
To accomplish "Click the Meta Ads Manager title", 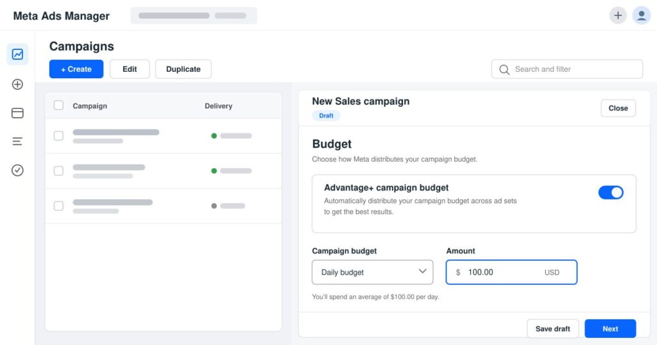I will 61,16.
